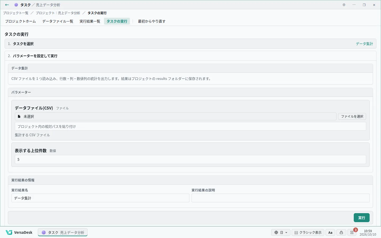Go to the プロジェクト：売上データ分析 breadcrumb
This screenshot has width=381, height=238.
58,13
